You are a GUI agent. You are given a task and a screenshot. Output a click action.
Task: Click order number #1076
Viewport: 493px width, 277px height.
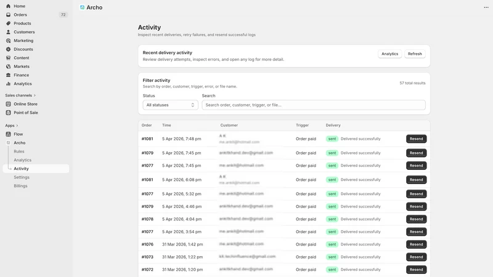coord(147,244)
